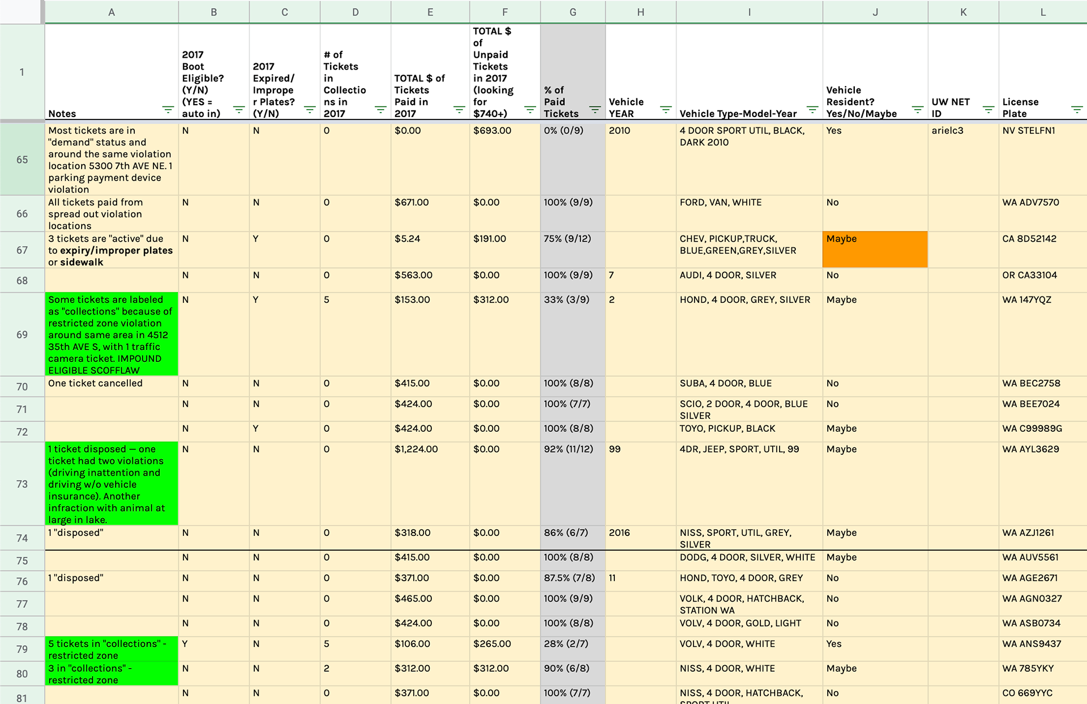This screenshot has height=704, width=1087.
Task: Select the $265.00 unpaid cell
Action: 505,649
